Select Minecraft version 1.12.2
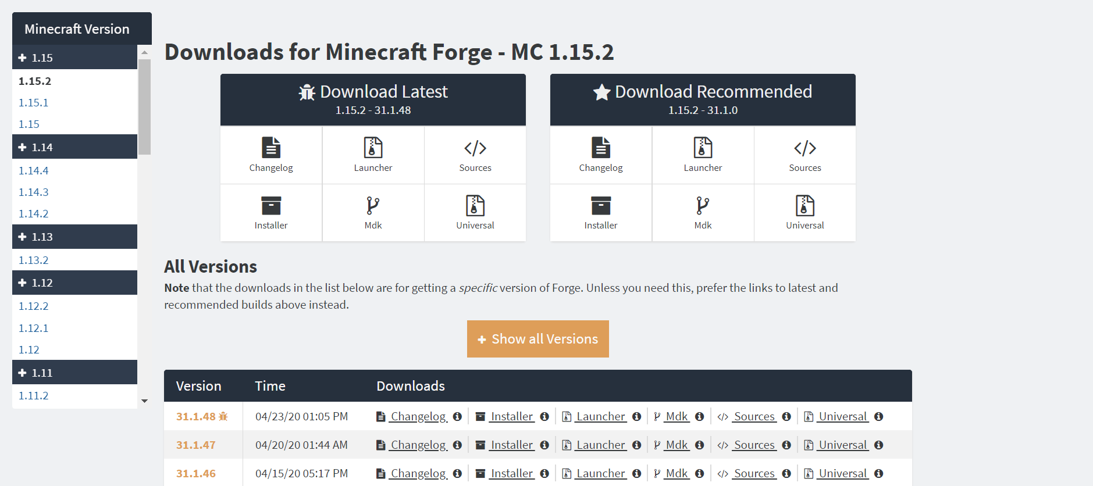This screenshot has width=1093, height=486. [33, 306]
